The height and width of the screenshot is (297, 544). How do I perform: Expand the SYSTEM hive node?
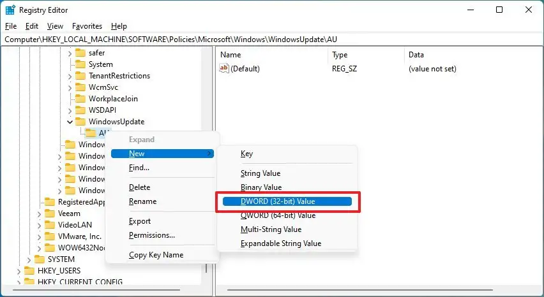[x=29, y=259]
